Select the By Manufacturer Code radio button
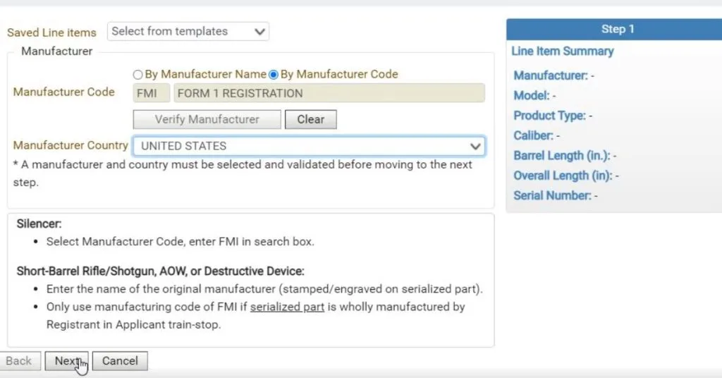The width and height of the screenshot is (722, 378). point(274,75)
